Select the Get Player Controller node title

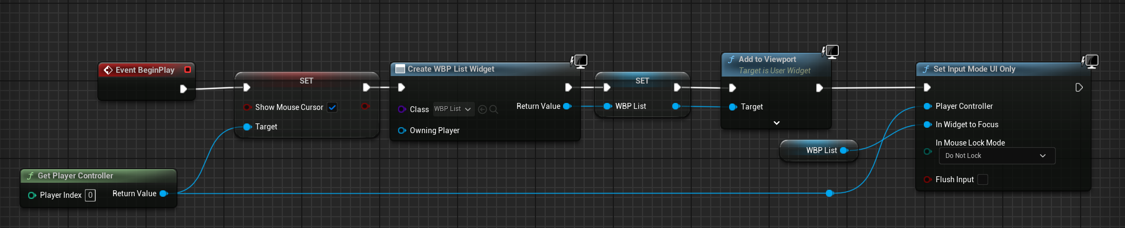click(x=75, y=176)
